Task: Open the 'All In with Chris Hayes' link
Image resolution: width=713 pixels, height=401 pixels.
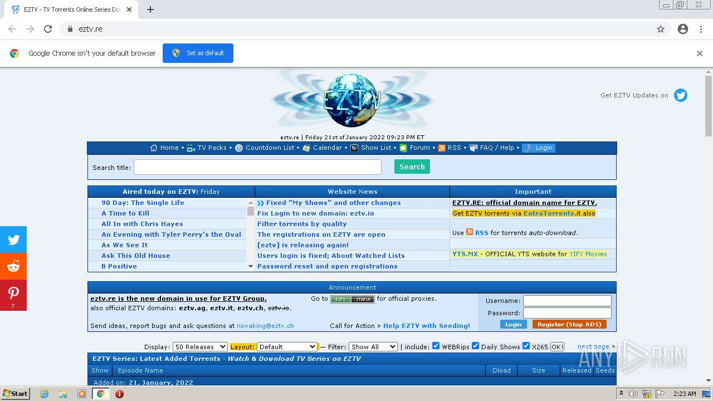Action: point(142,224)
